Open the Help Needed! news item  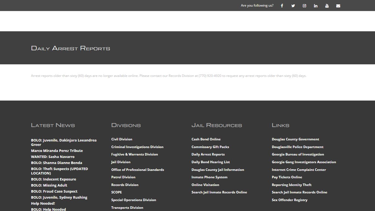(x=43, y=203)
